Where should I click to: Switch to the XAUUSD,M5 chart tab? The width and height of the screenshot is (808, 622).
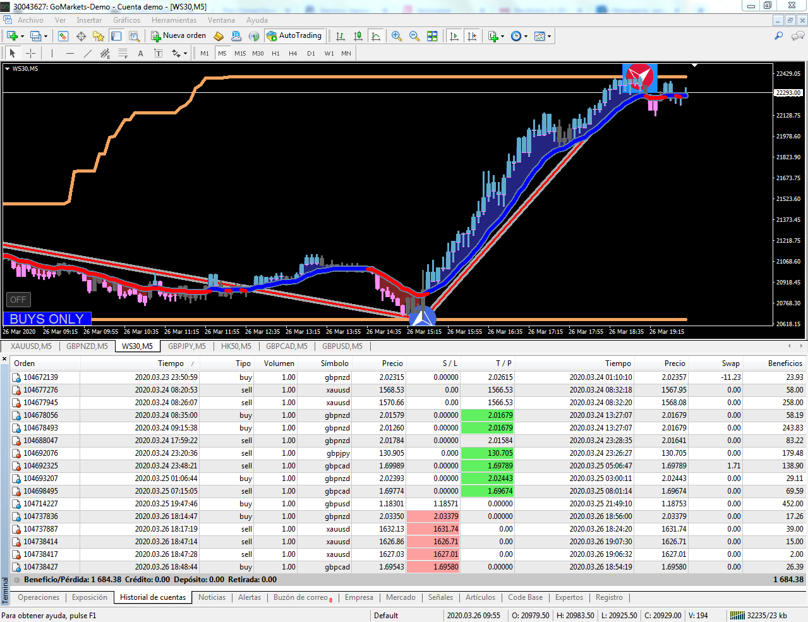(x=31, y=346)
